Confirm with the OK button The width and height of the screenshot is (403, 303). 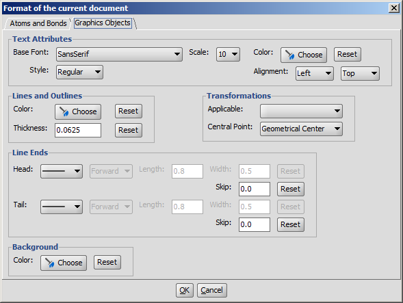[x=185, y=291]
